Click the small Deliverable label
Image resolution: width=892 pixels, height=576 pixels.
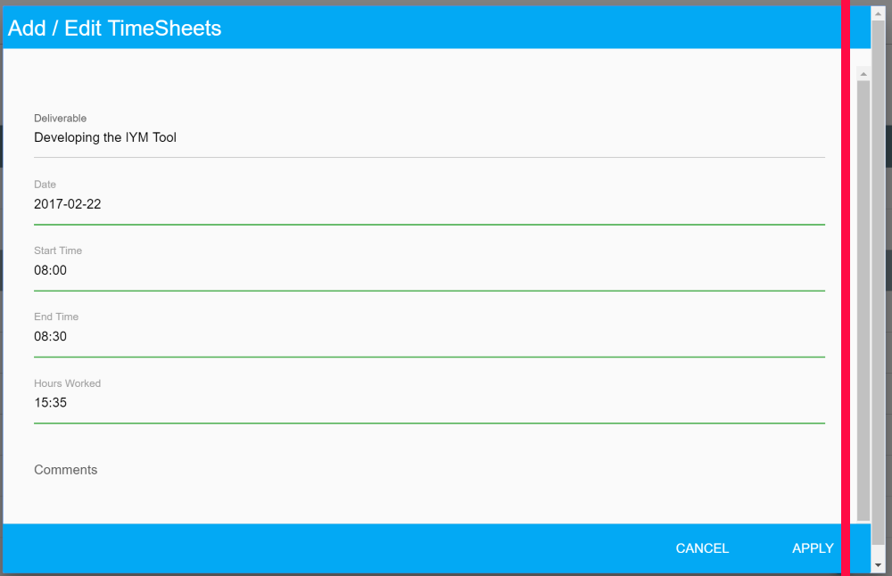tap(61, 119)
